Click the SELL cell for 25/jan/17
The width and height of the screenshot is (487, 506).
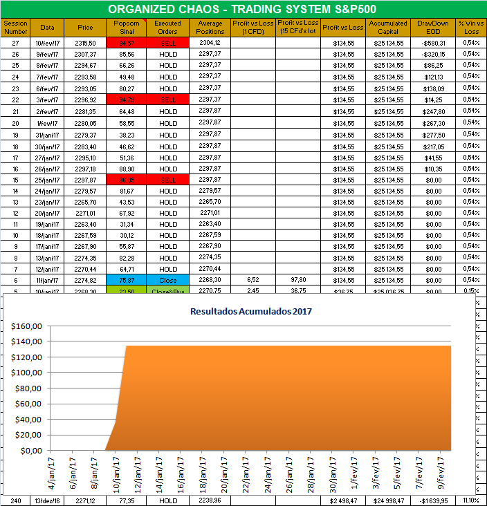(x=167, y=180)
